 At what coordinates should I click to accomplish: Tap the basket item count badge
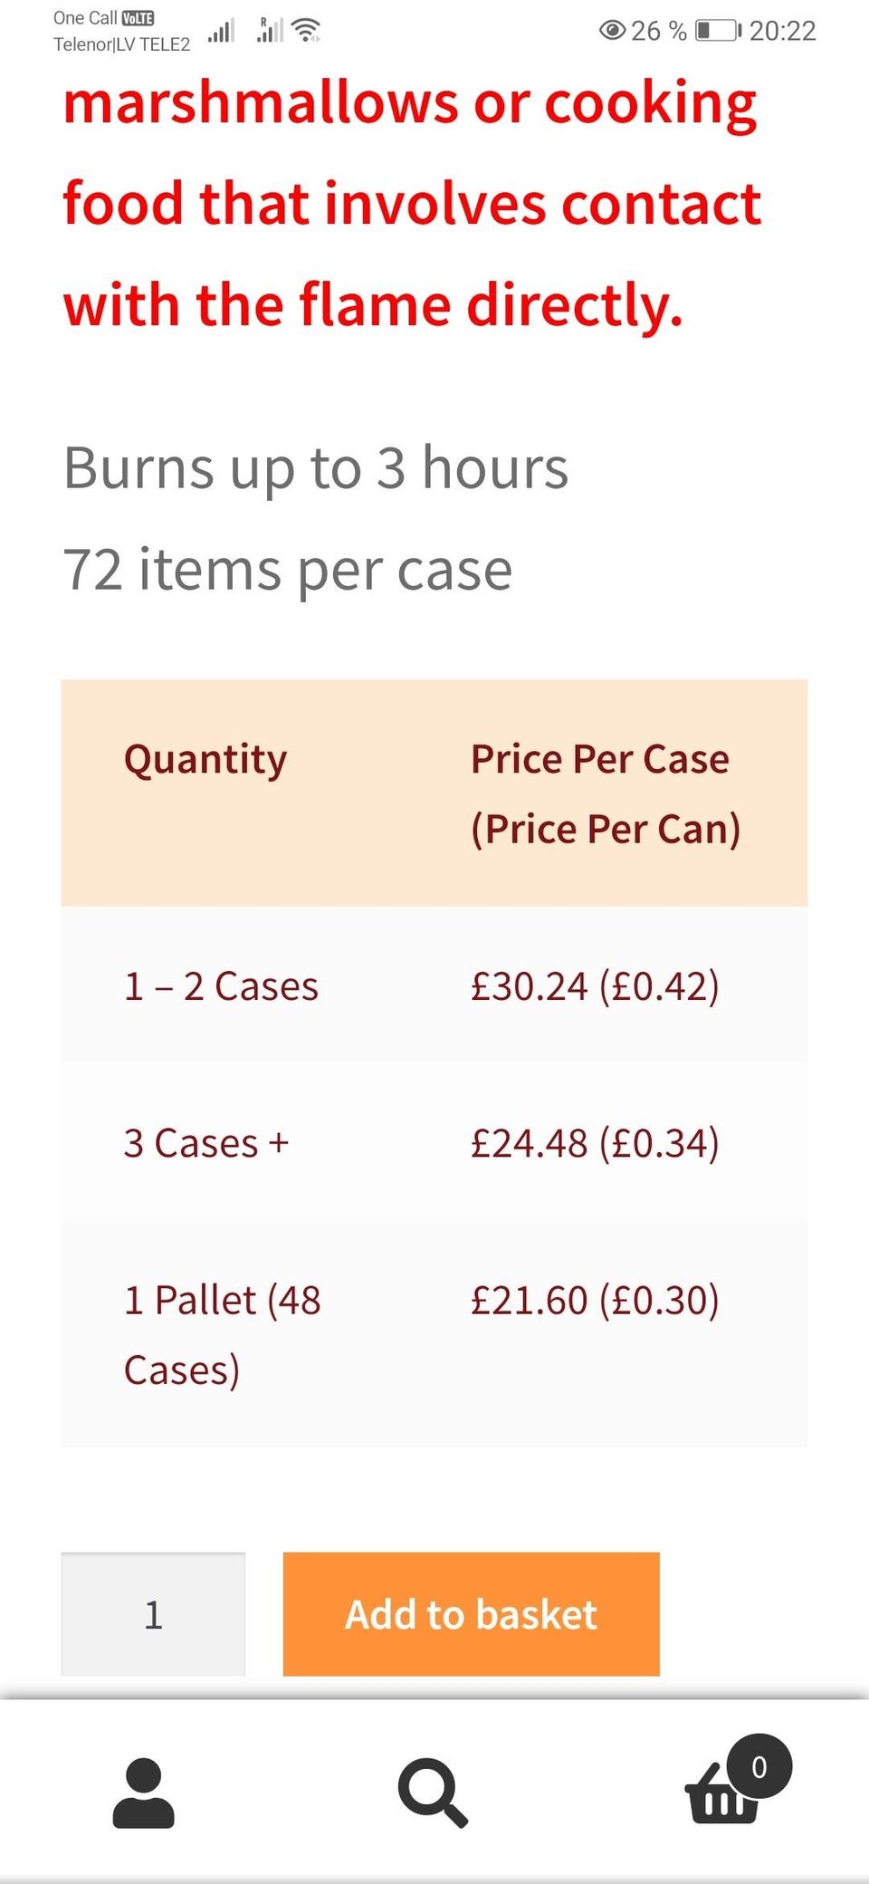point(759,1766)
